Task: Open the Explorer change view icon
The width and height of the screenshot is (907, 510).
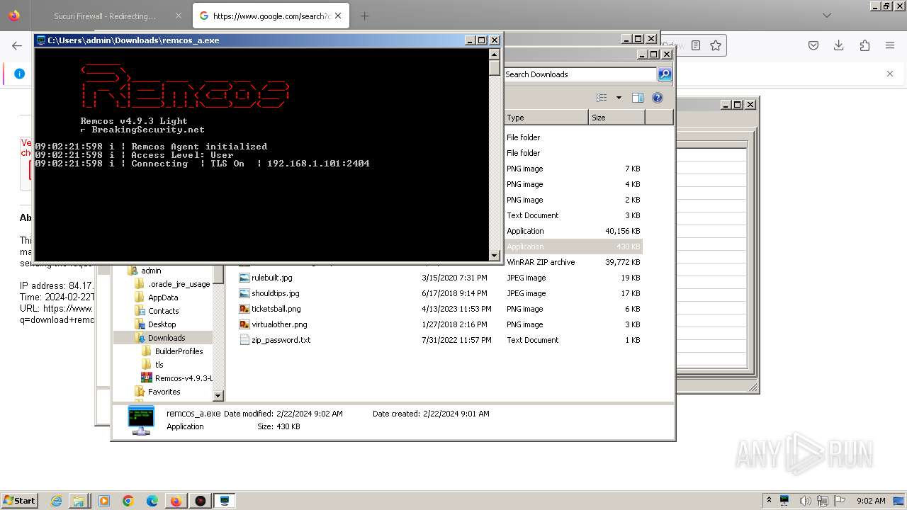Action: pos(602,98)
